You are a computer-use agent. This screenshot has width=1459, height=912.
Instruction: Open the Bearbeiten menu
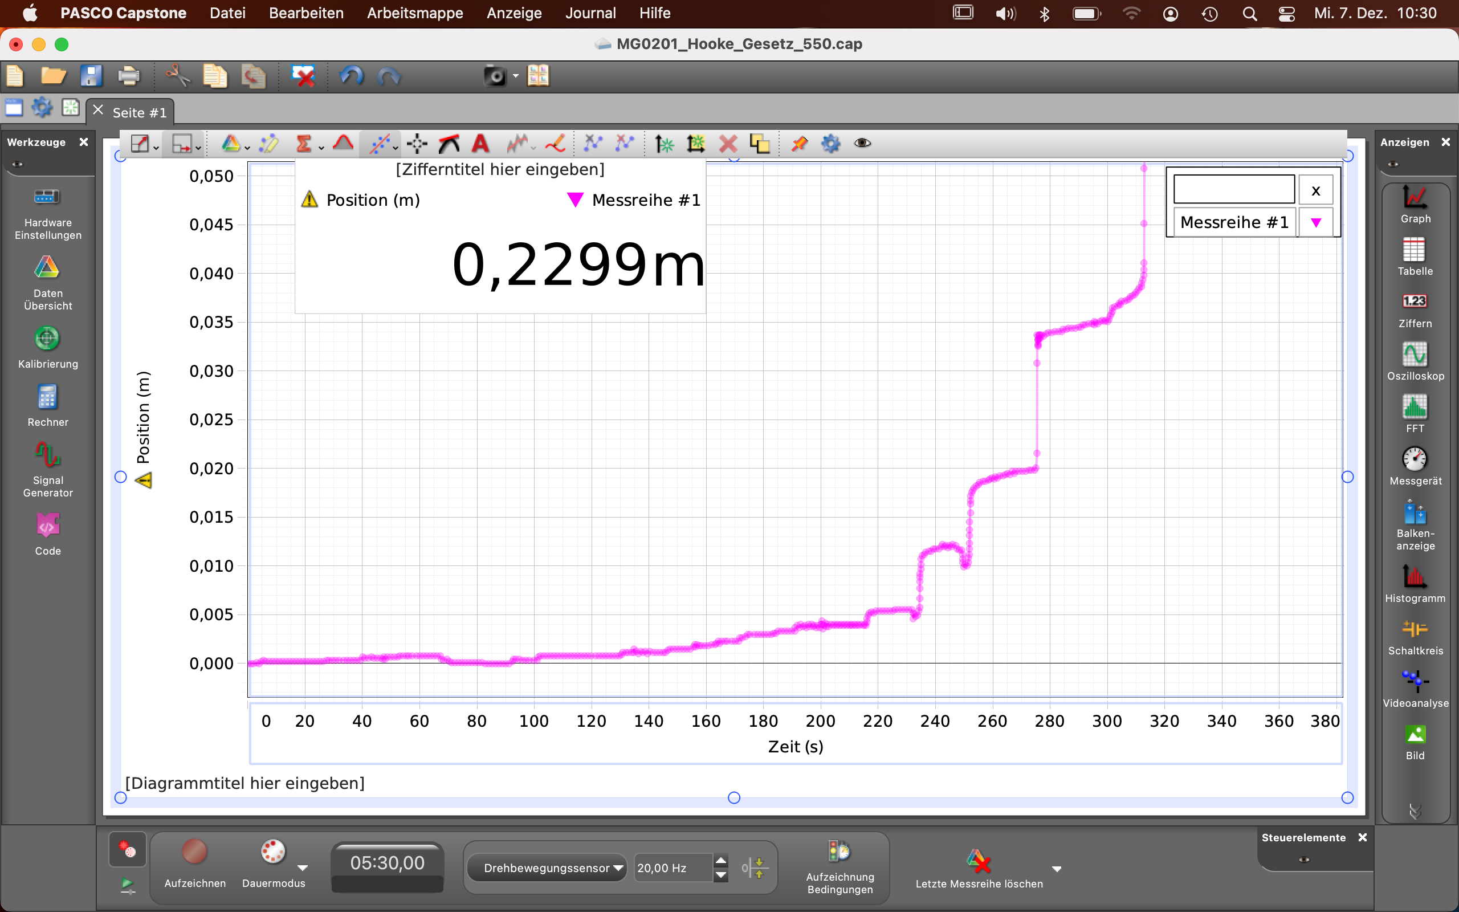pos(306,13)
